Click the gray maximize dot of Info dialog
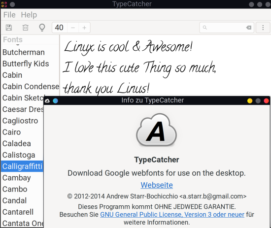 [x=258, y=100]
